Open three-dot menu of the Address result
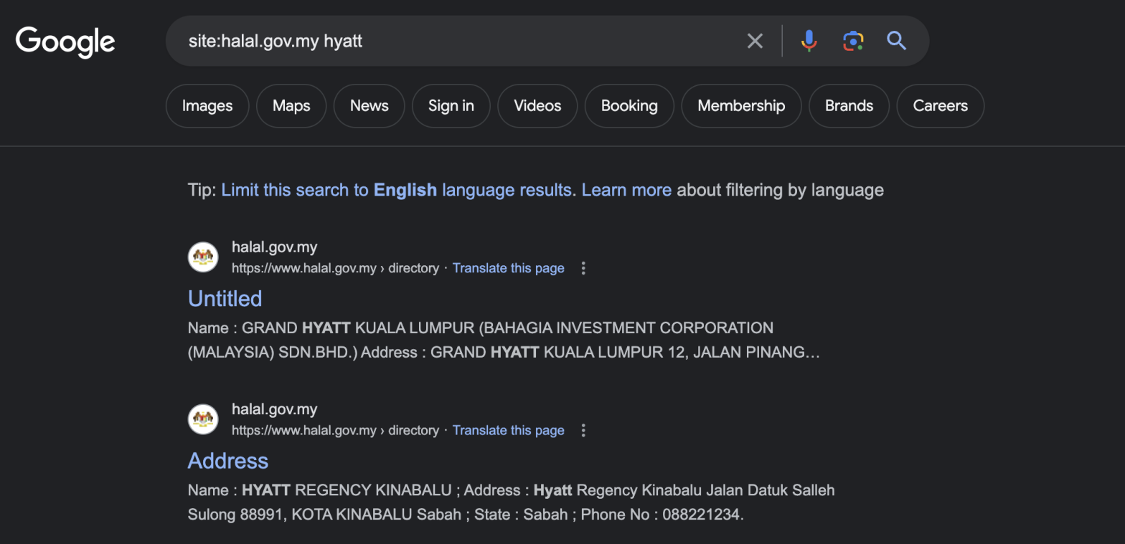 click(x=583, y=430)
